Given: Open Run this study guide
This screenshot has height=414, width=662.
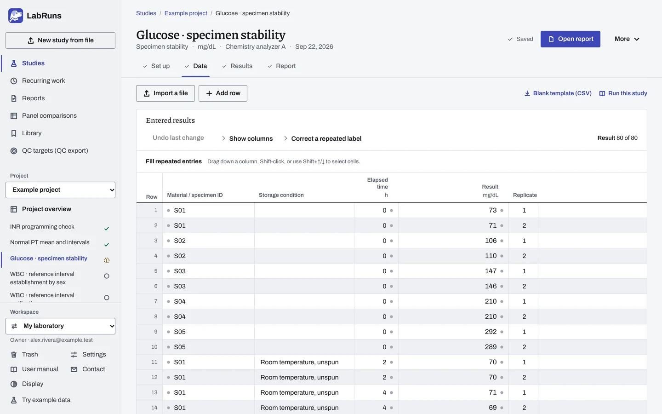Looking at the screenshot, I should [623, 93].
